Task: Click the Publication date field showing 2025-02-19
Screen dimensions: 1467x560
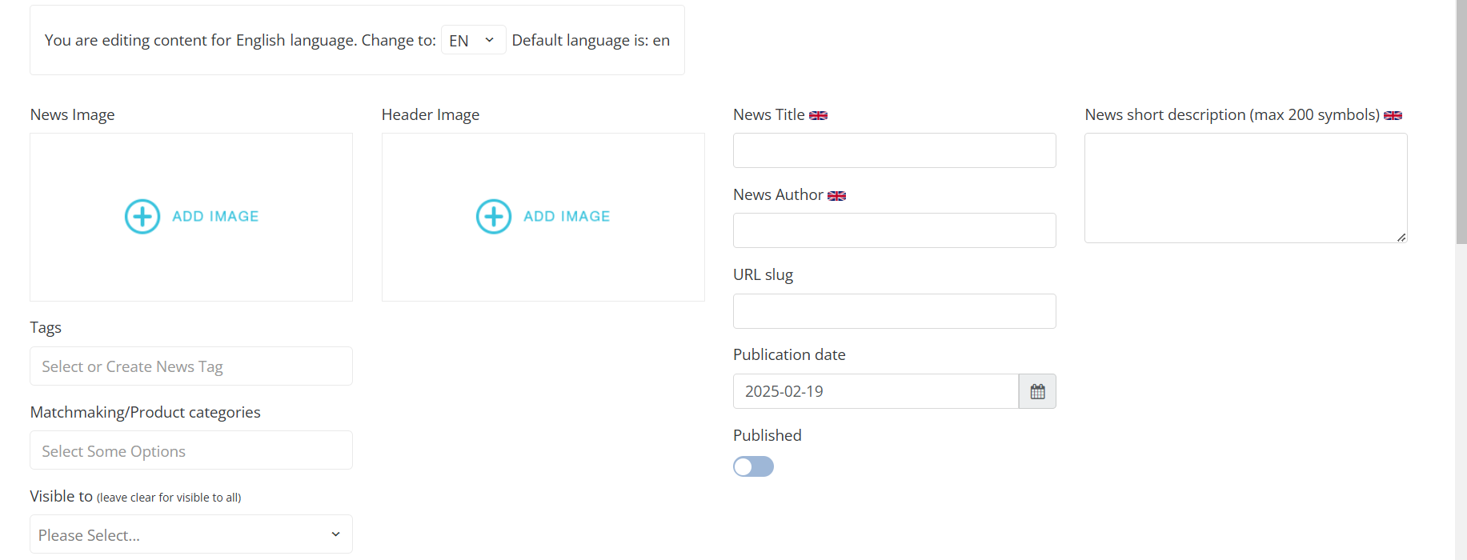Action: [x=875, y=391]
